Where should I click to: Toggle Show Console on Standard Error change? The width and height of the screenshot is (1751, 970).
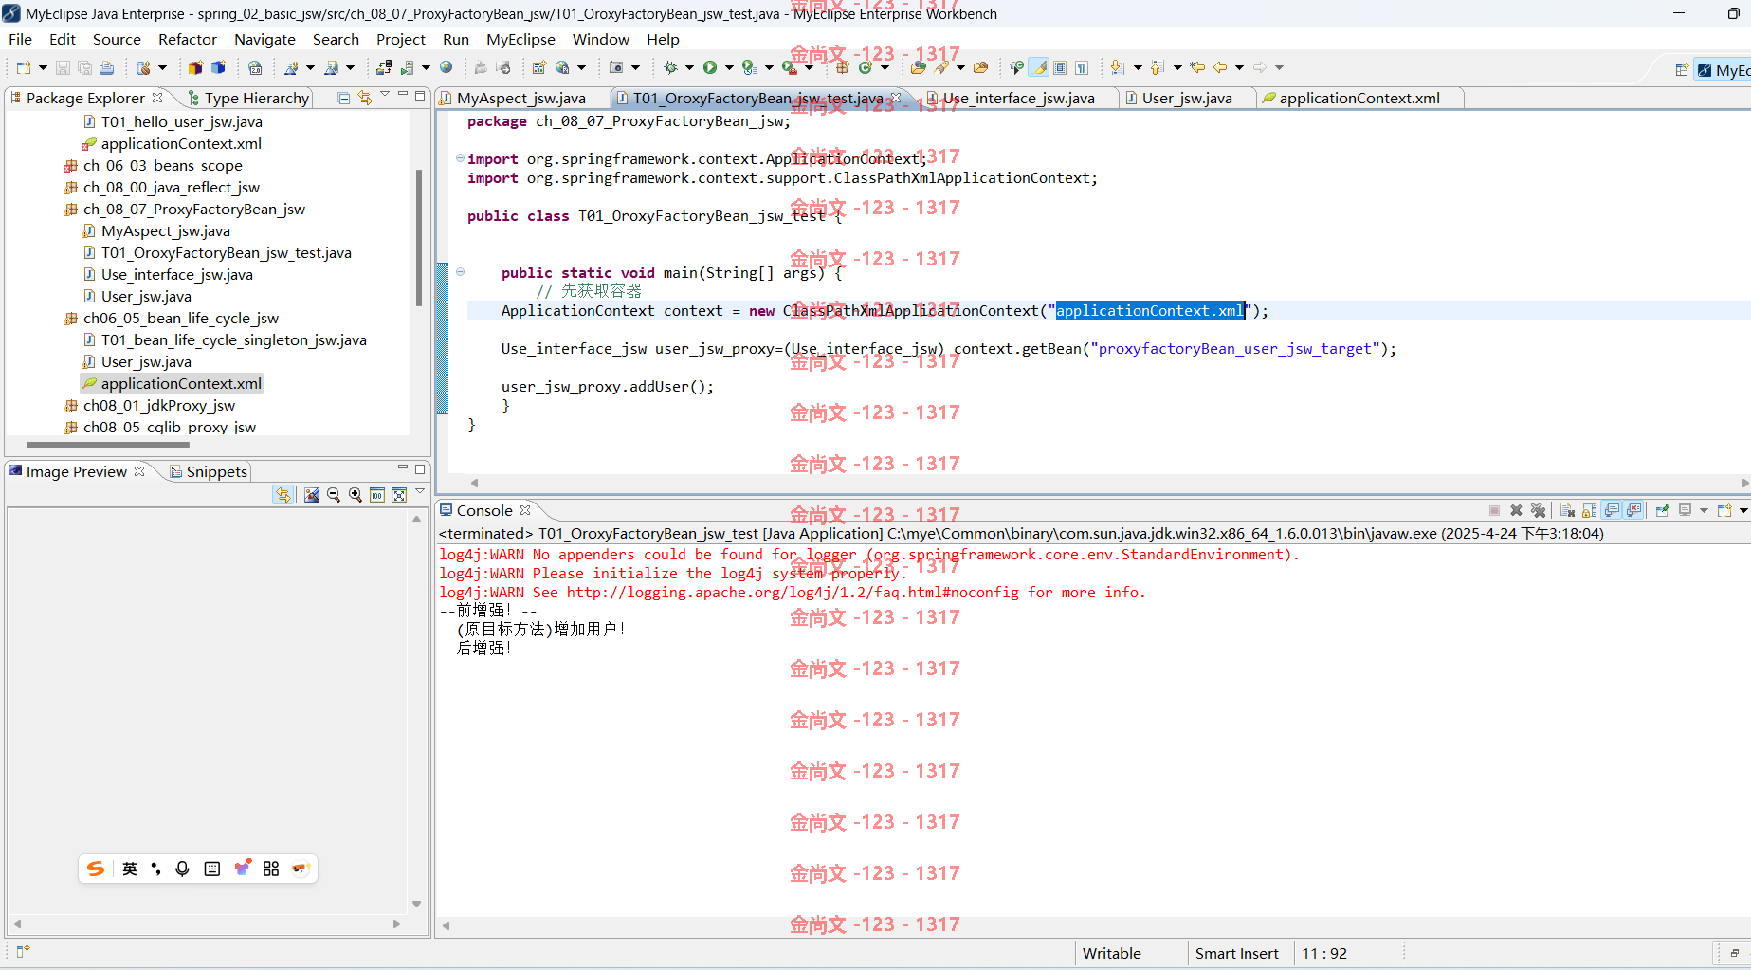click(x=1634, y=510)
